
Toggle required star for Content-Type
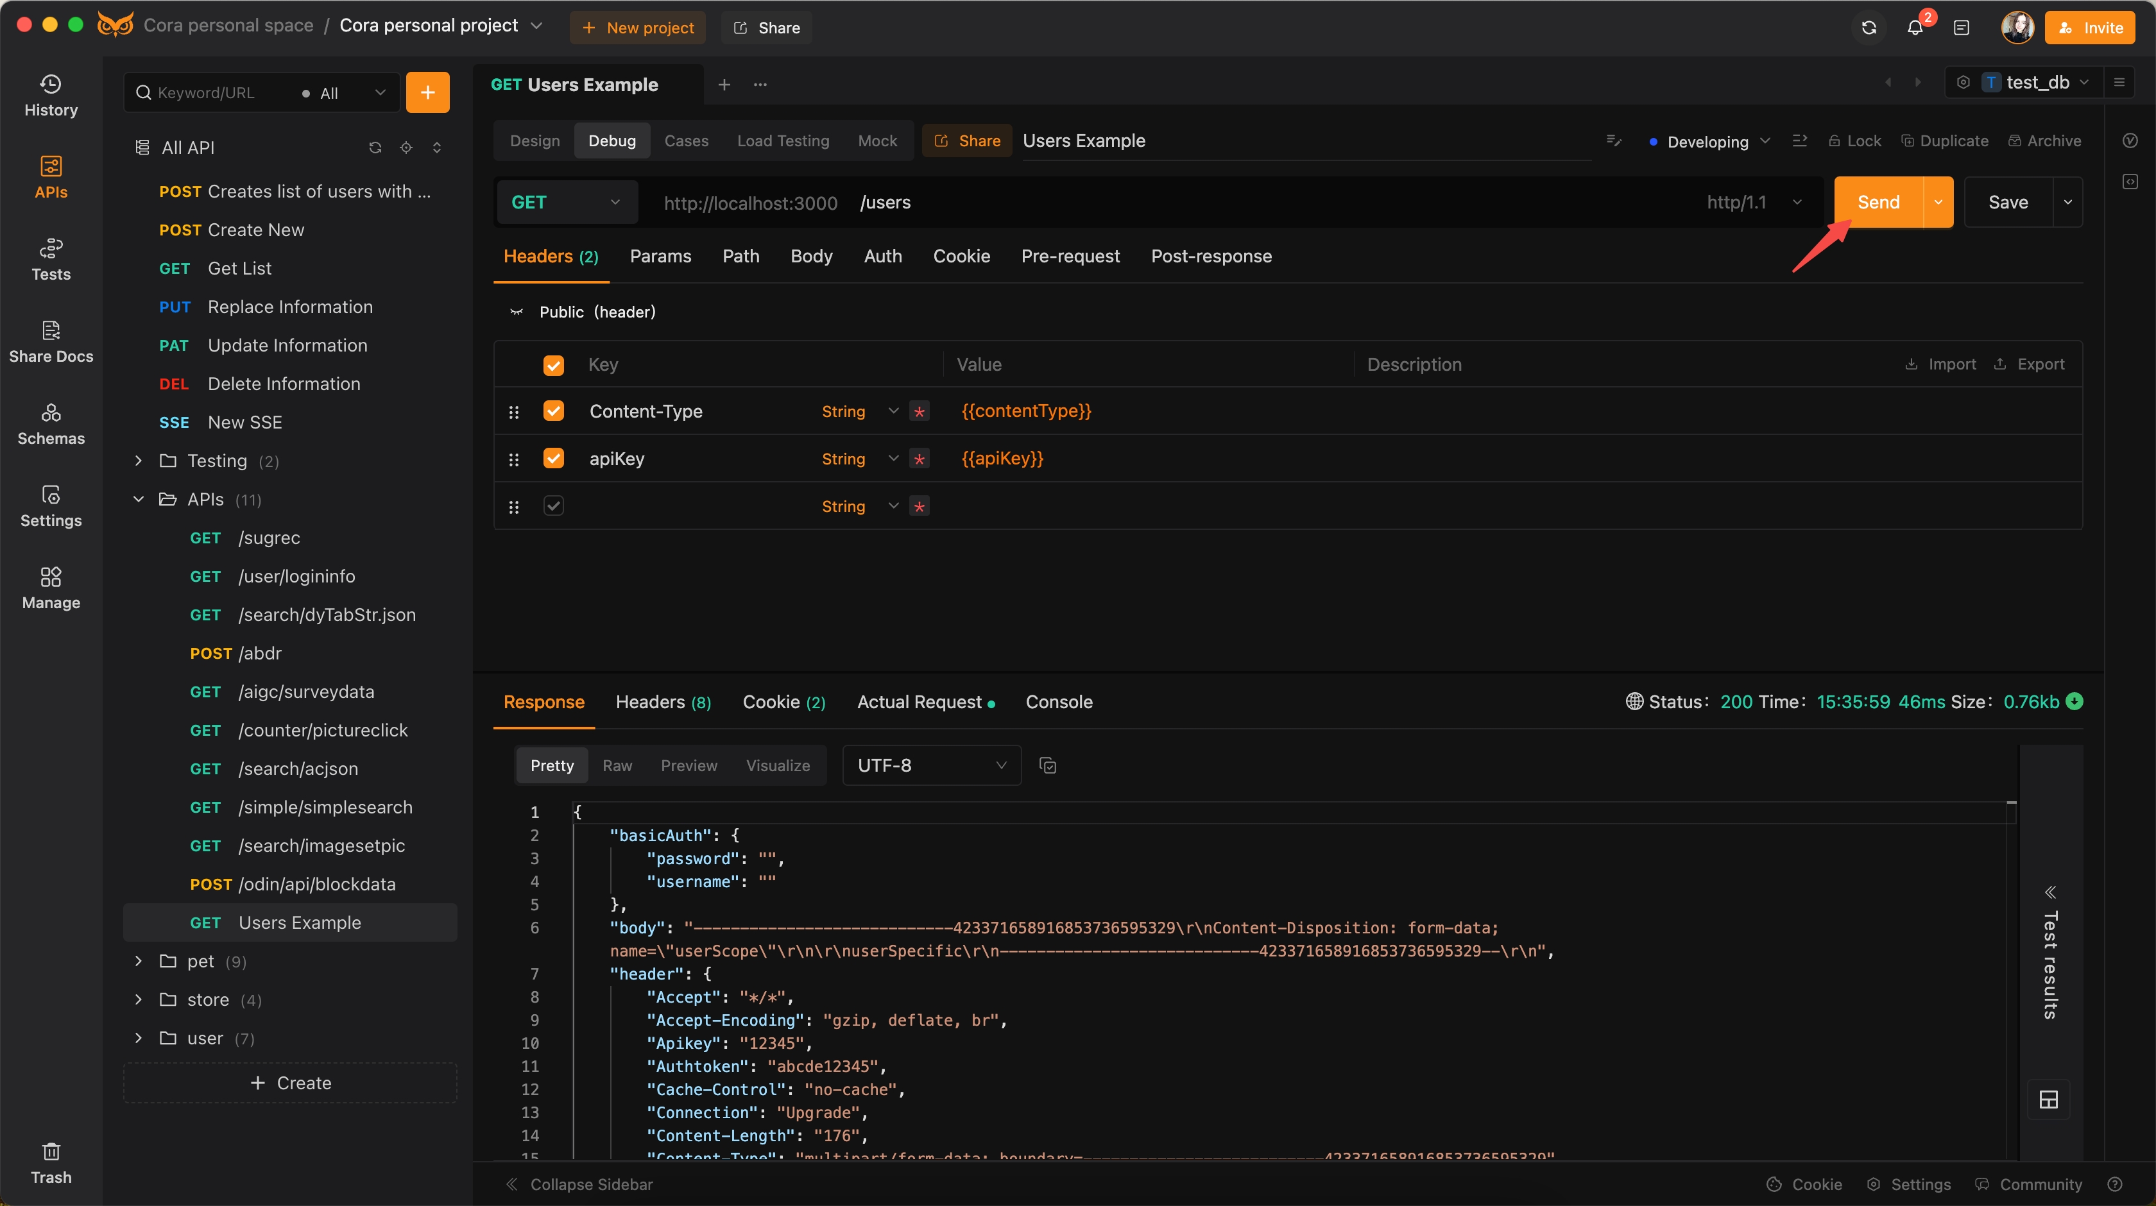[919, 411]
